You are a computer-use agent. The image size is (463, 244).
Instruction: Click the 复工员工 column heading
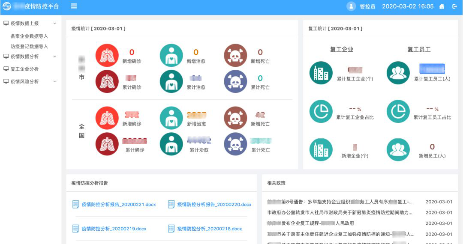pyautogui.click(x=419, y=50)
